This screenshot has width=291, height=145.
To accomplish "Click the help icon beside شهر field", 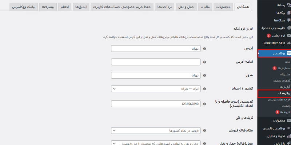I will (x=204, y=75).
